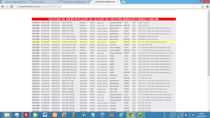Open FileZilla from the taskbar
Viewport: 210px width, 118px height.
pos(26,115)
